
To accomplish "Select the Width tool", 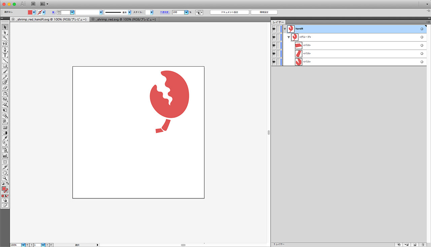I will [x=5, y=105].
